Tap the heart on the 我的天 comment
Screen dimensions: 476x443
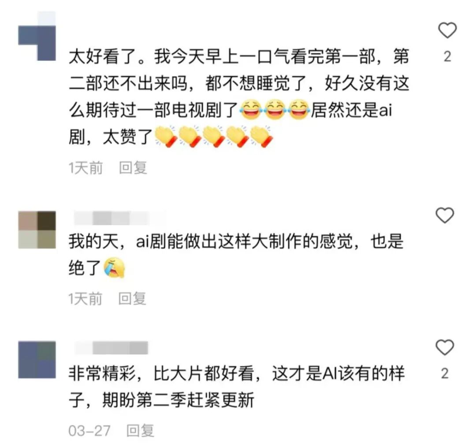[x=445, y=215]
